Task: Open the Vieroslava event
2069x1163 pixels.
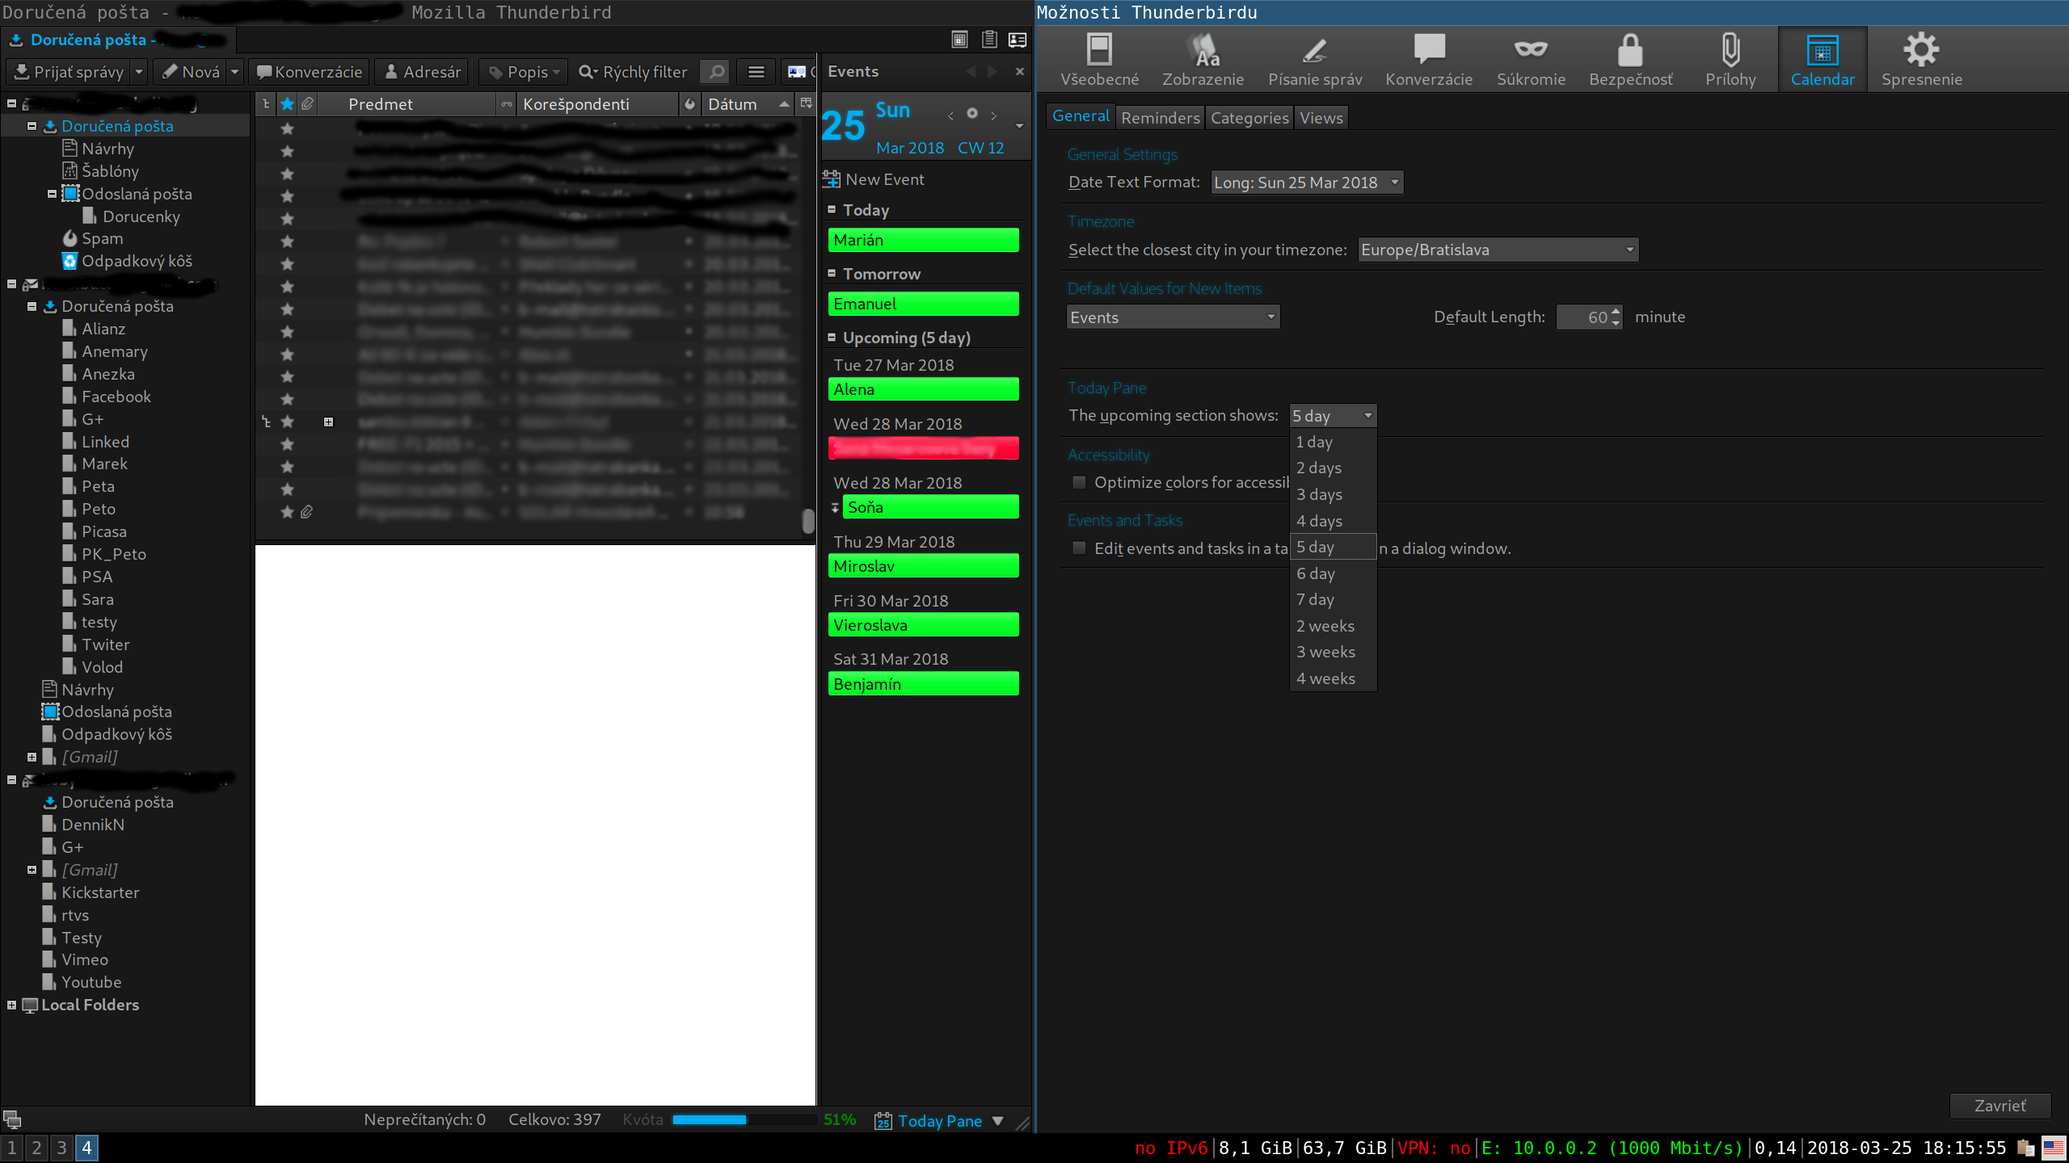Action: click(x=923, y=624)
